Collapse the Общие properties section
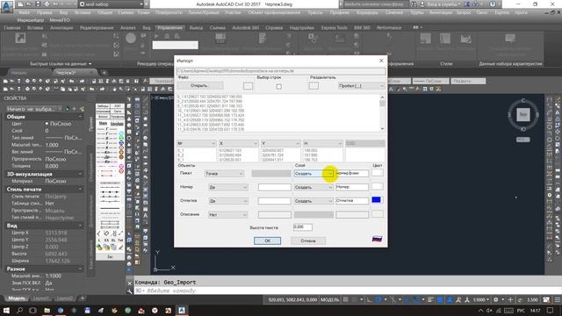562x316 pixels. [80, 117]
